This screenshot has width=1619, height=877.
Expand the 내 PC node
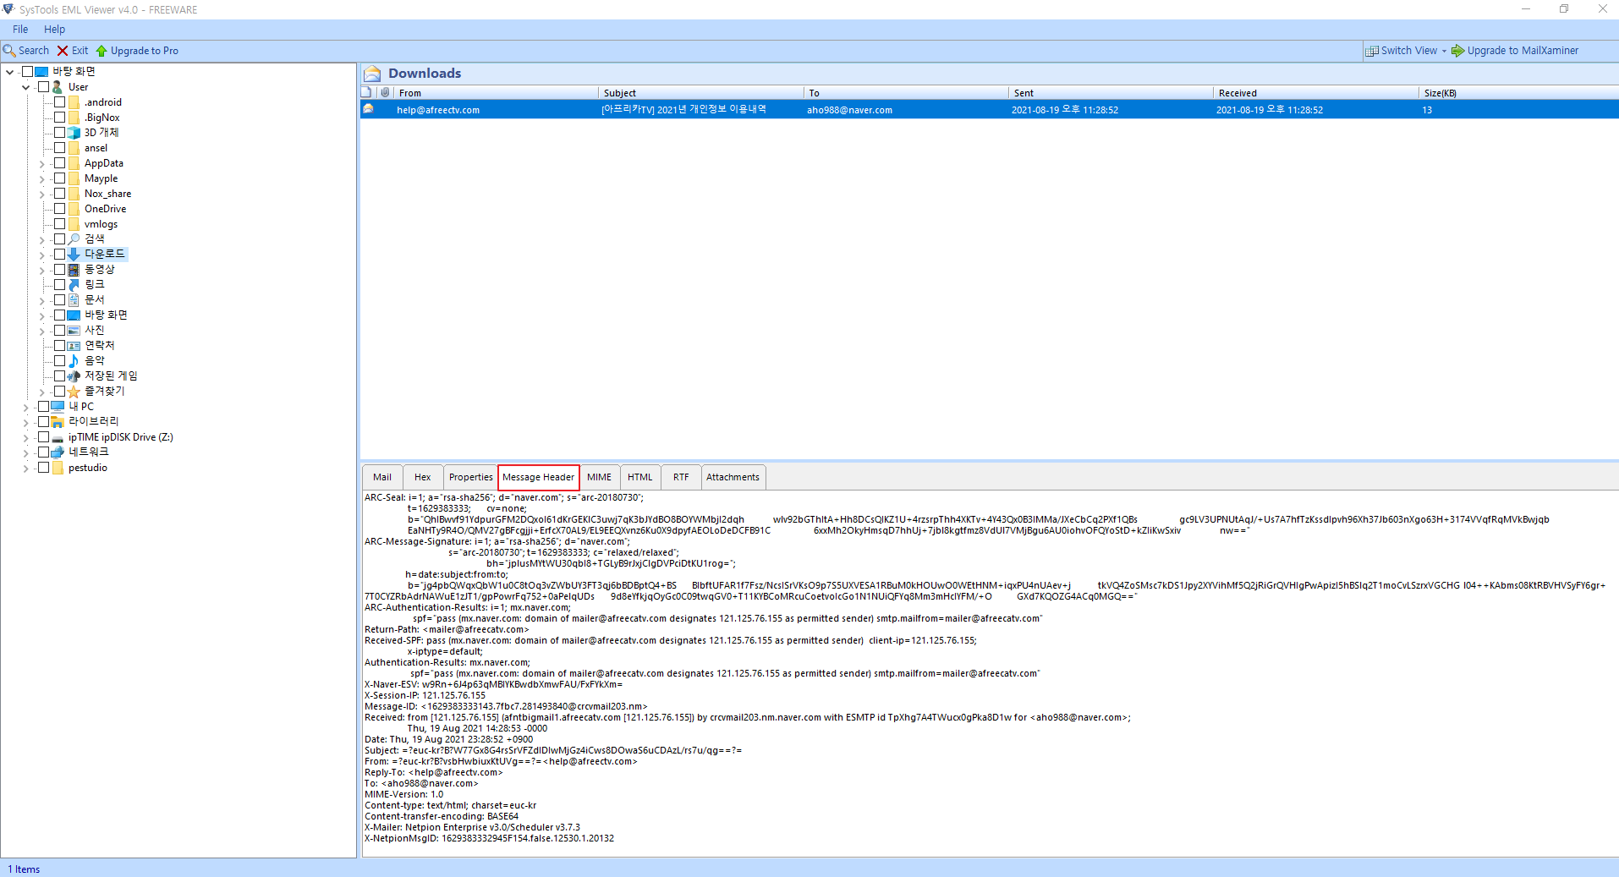[x=26, y=408]
